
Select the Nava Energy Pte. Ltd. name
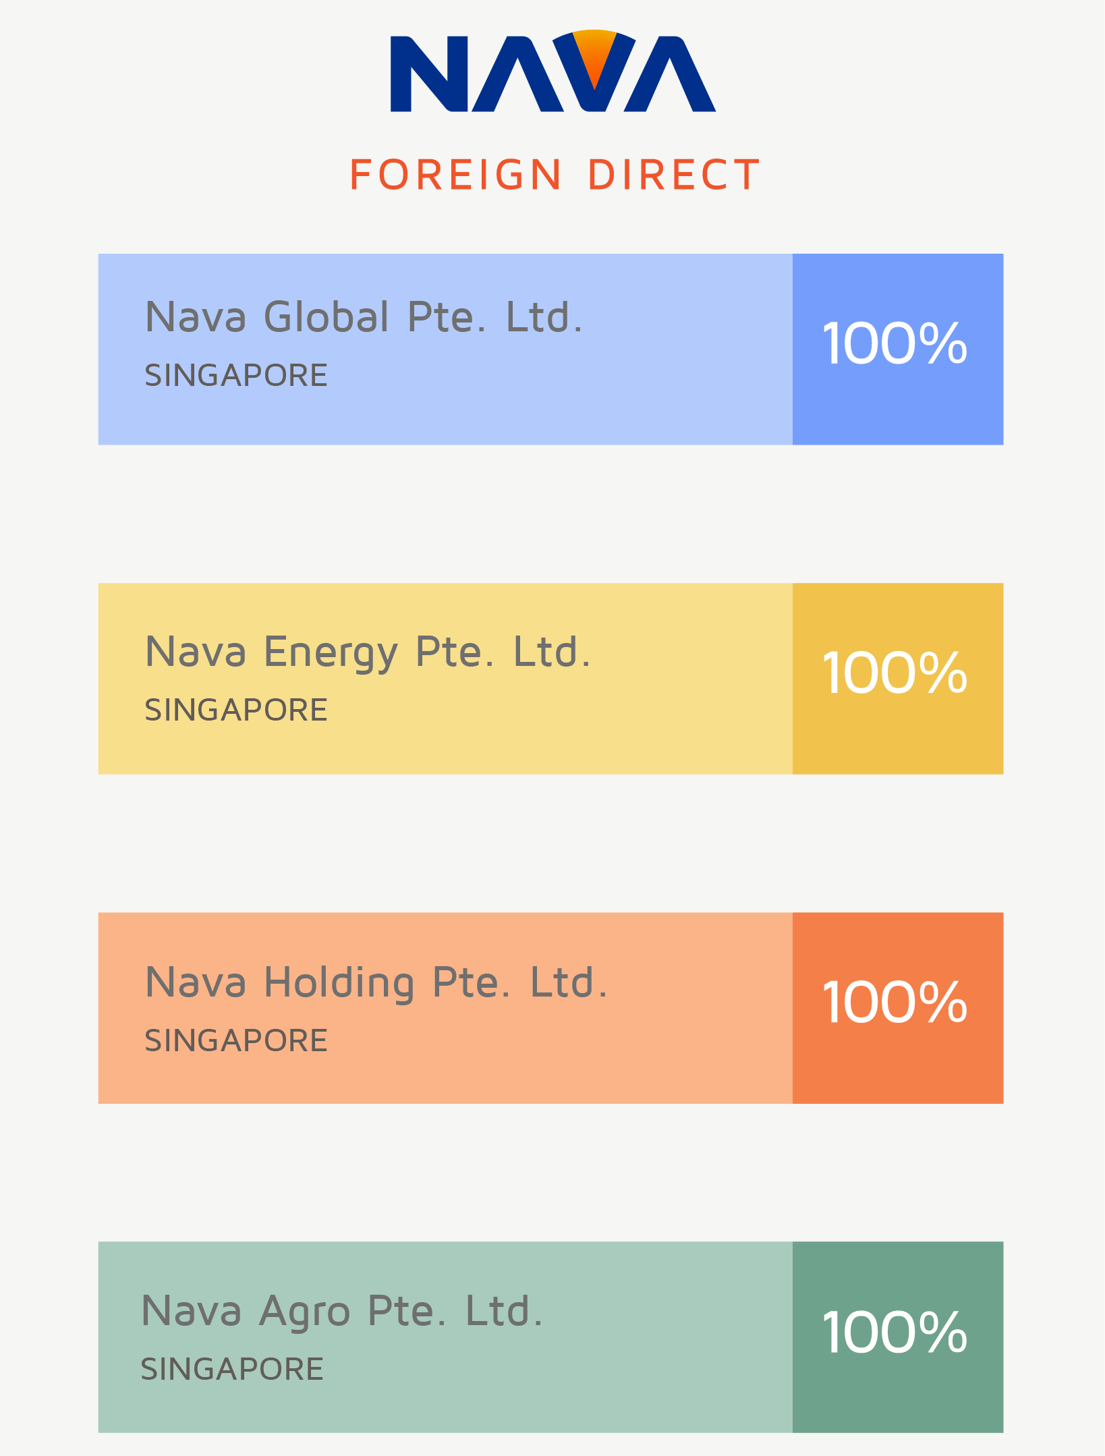(368, 652)
